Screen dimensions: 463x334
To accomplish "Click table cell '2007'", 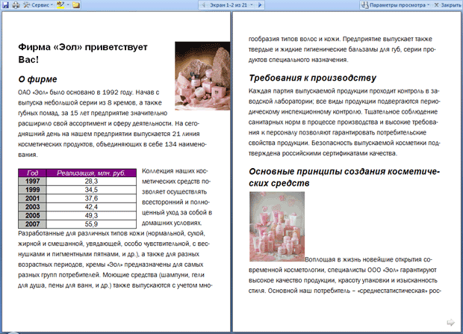I will pyautogui.click(x=32, y=224).
